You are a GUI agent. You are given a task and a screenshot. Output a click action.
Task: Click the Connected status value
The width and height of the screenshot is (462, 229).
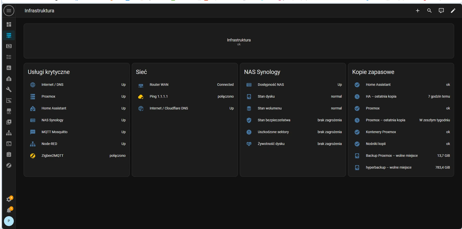(x=225, y=85)
